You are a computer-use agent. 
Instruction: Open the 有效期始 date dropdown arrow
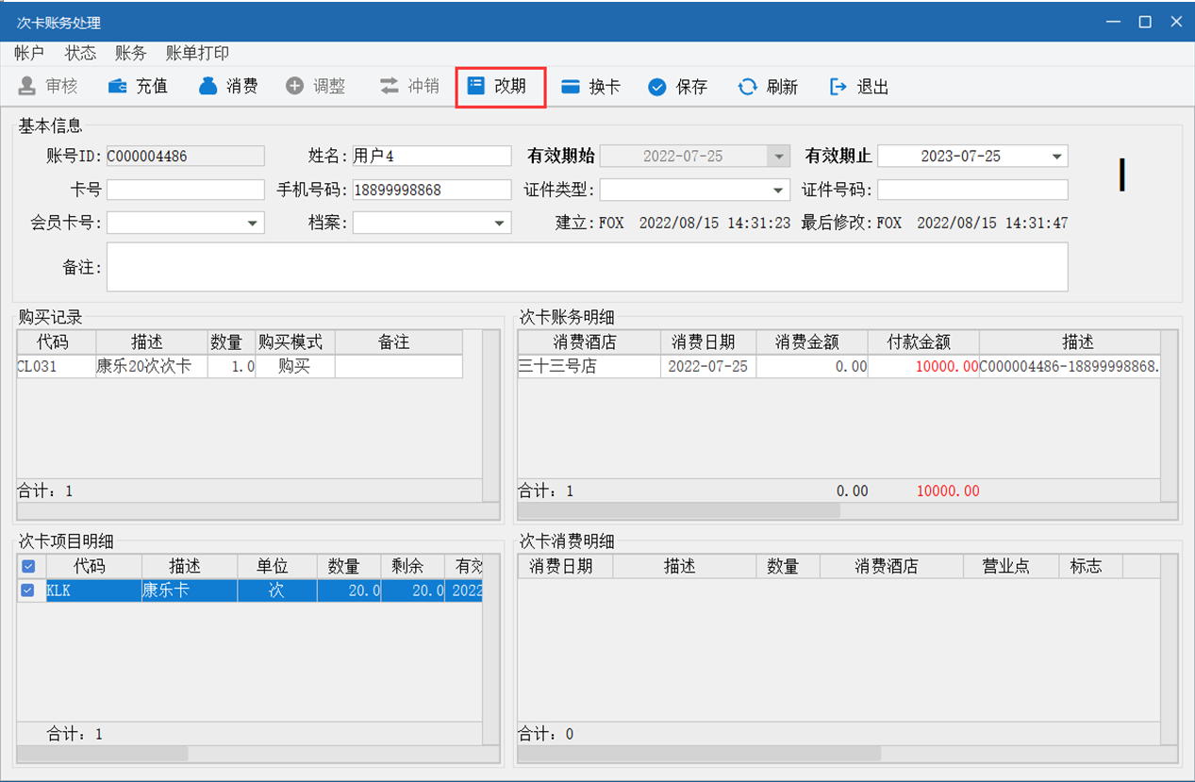click(x=779, y=157)
